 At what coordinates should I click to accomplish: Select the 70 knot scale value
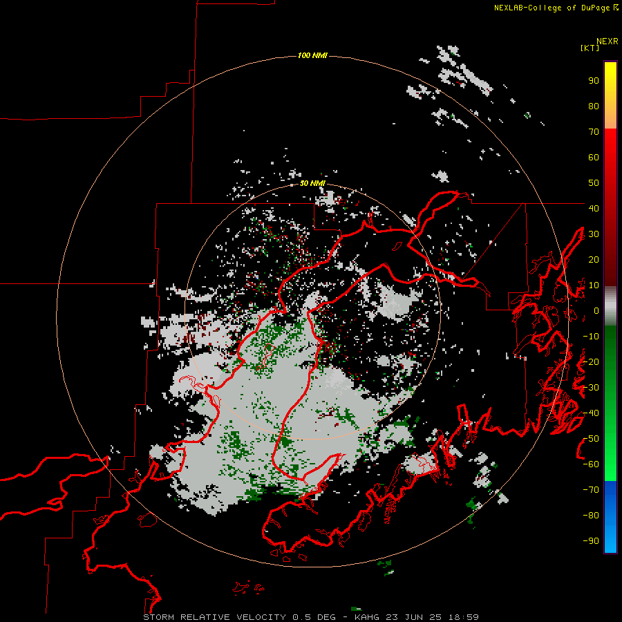point(594,132)
